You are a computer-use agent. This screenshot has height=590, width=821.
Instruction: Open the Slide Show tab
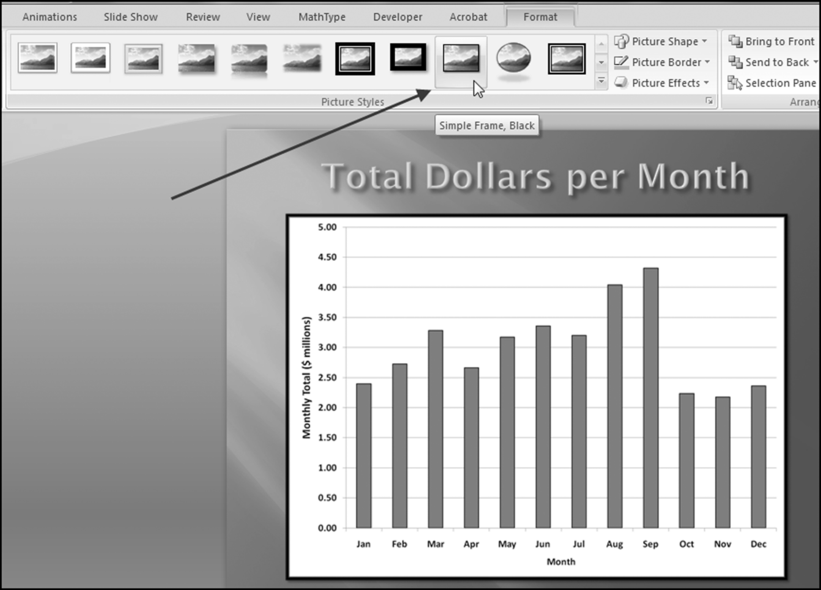pos(130,17)
